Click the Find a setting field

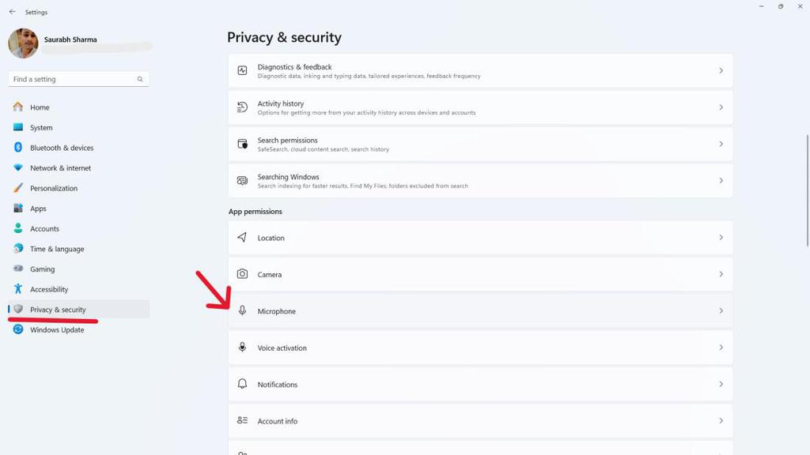[73, 79]
